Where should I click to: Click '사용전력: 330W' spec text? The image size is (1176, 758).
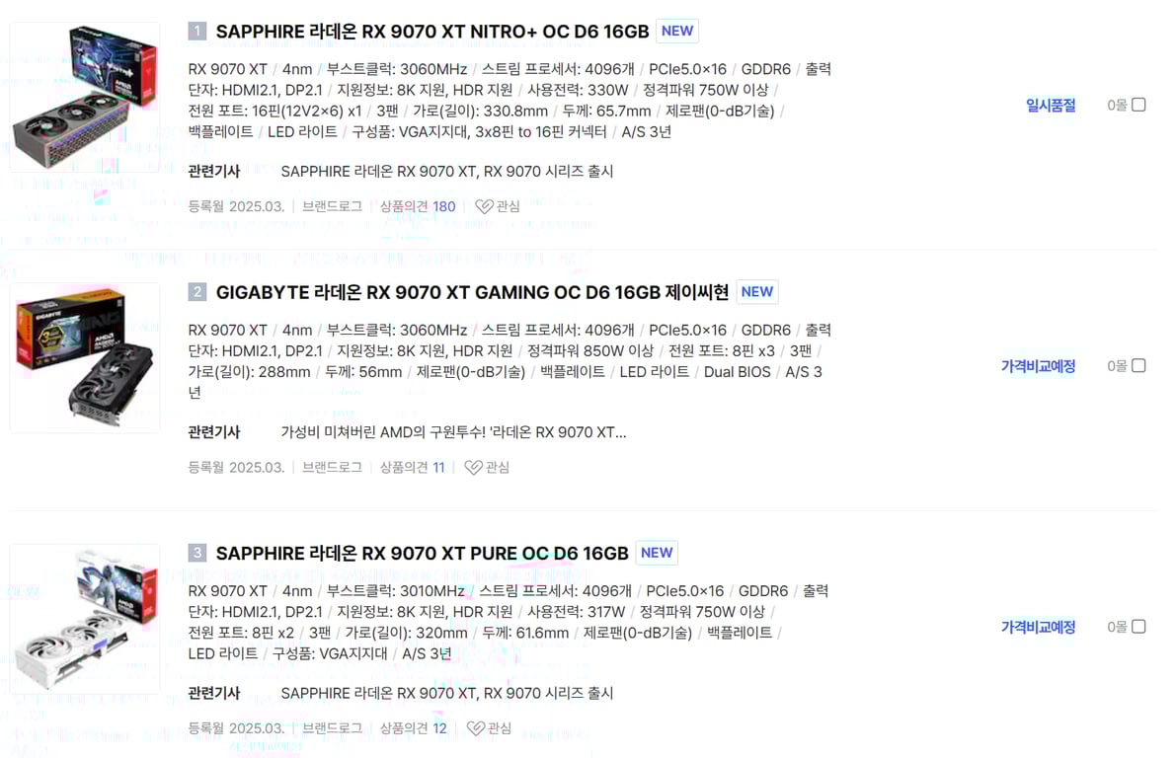[x=578, y=90]
